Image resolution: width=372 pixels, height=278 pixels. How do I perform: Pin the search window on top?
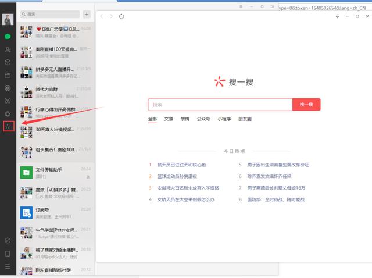coord(337,16)
